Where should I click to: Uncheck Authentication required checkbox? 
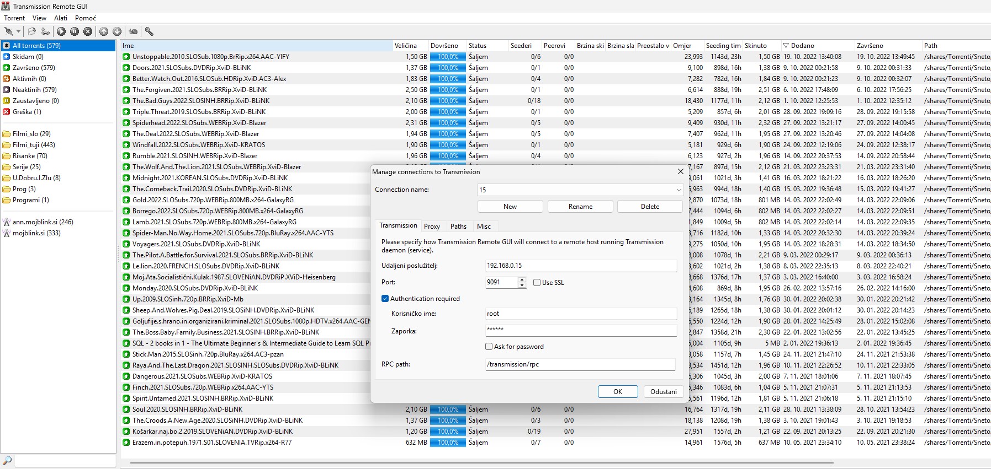(x=385, y=299)
